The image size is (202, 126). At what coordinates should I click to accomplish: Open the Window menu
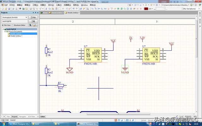click(x=84, y=5)
